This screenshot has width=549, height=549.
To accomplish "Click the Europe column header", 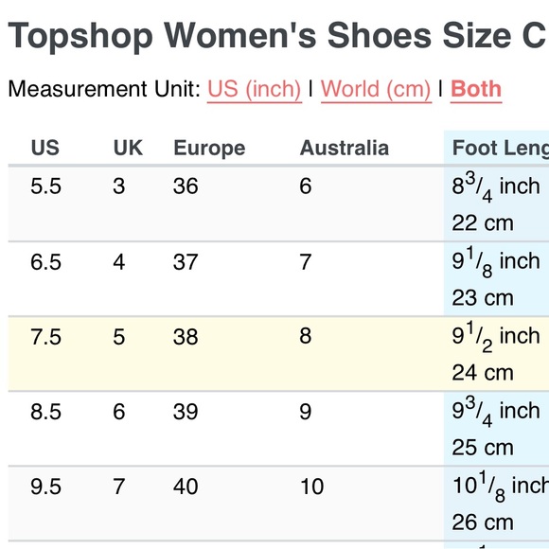I will (209, 148).
